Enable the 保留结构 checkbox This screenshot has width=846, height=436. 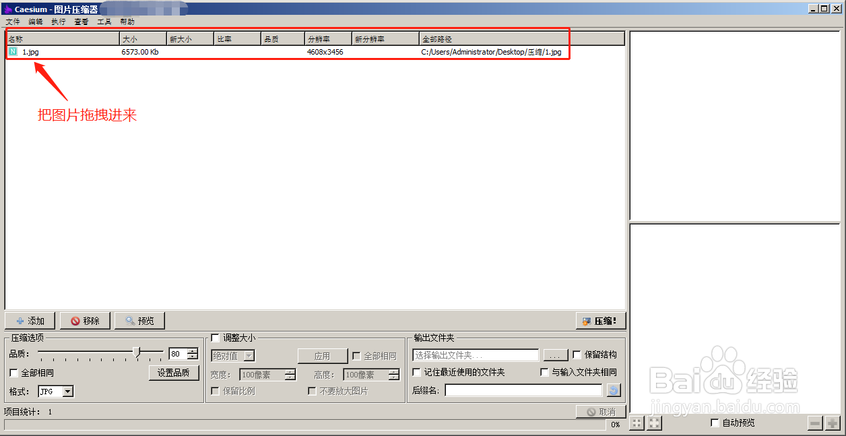pos(577,354)
